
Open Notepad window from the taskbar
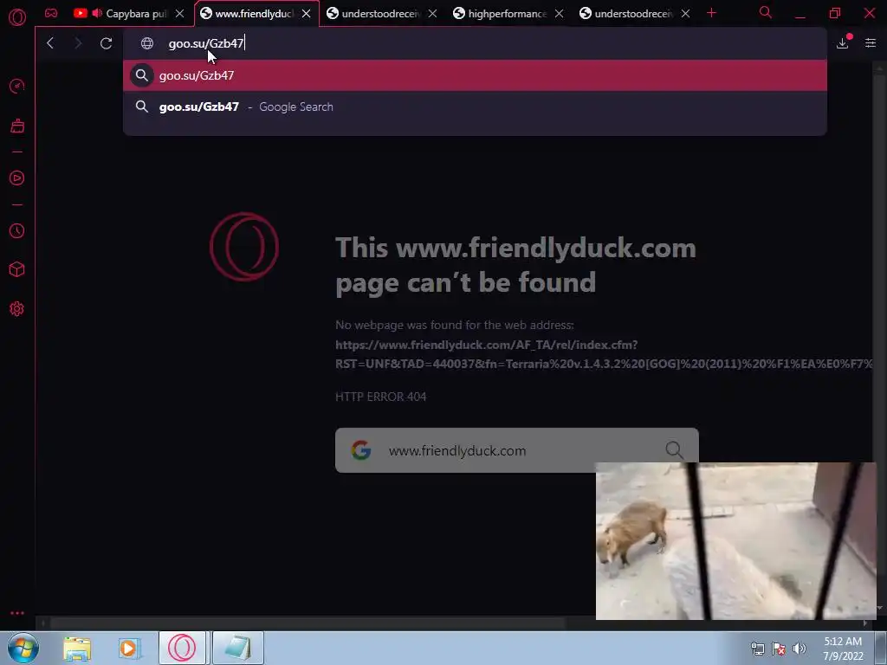click(238, 648)
